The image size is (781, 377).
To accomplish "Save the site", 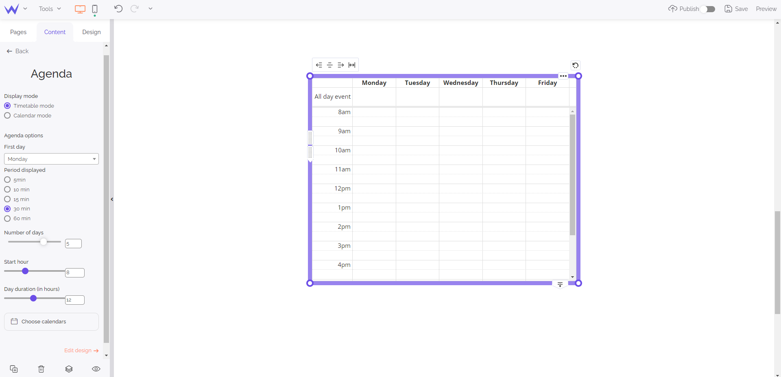I will coord(736,9).
